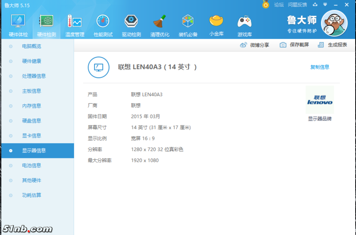The width and height of the screenshot is (356, 235).
Task: Click the Lenovo brand logo thumbnail
Action: (x=320, y=100)
